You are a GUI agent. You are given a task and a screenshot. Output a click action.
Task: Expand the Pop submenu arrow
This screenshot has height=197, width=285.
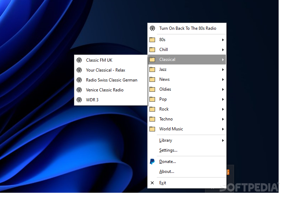point(223,99)
